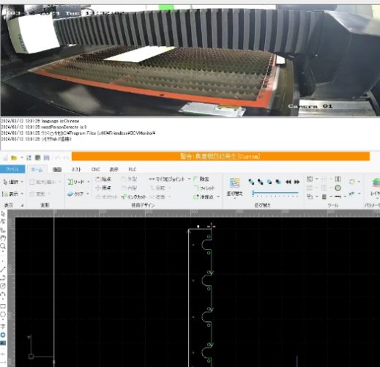Click the fast-forward double-arrow sort preview icon
Image resolution: width=380 pixels, height=367 pixels.
click(297, 182)
